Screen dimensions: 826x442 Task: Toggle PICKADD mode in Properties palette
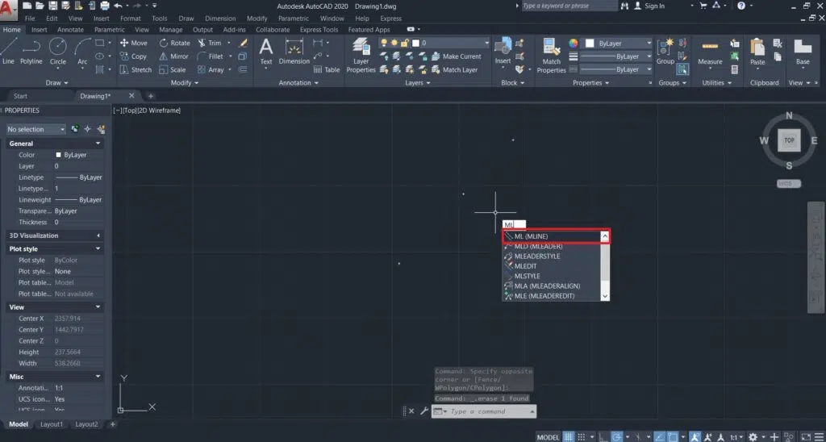(x=75, y=129)
